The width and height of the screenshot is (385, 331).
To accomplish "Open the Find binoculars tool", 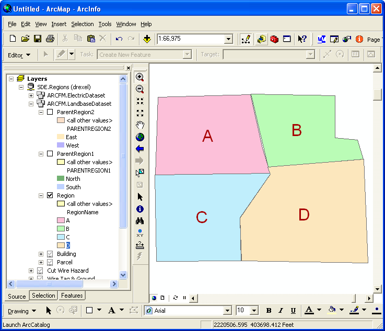I will point(139,221).
